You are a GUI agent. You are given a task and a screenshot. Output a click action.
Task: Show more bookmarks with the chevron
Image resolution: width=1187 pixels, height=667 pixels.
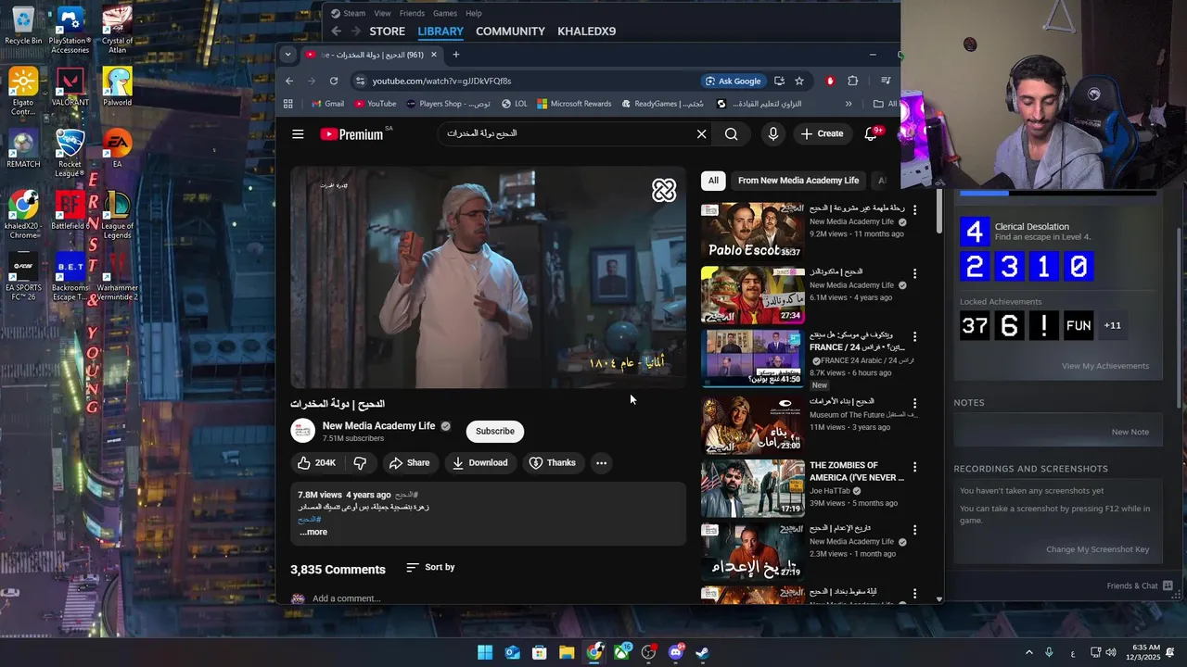[x=848, y=104]
